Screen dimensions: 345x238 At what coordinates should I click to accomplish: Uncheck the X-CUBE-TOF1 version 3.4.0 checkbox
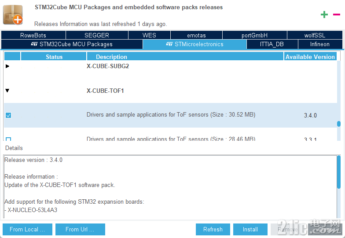pyautogui.click(x=8, y=115)
